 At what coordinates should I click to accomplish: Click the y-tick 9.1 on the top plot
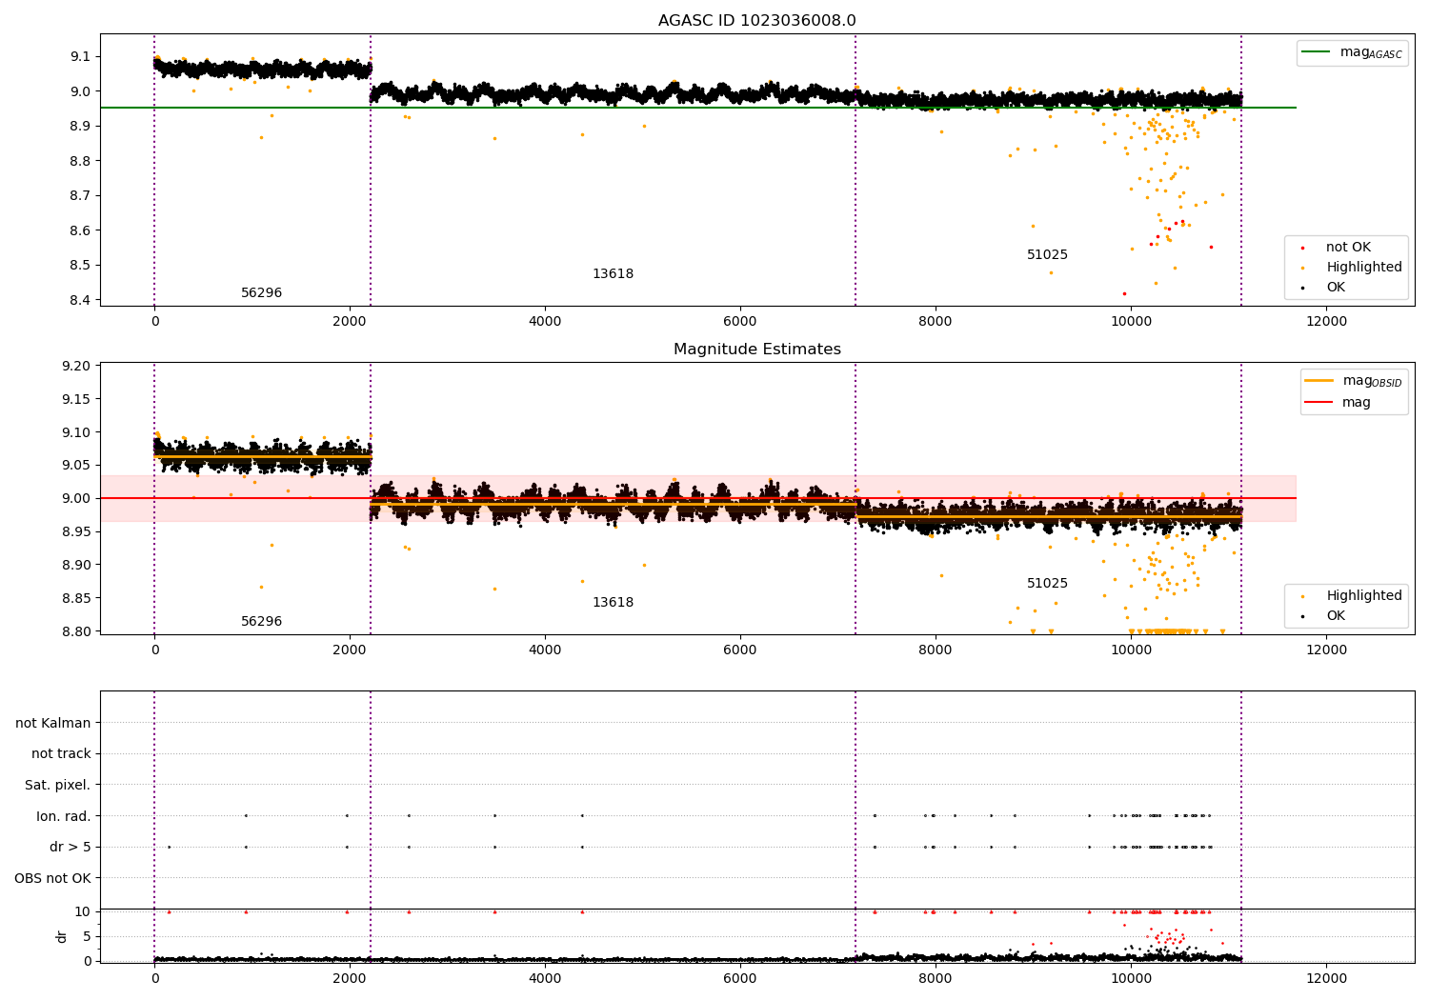tap(81, 56)
